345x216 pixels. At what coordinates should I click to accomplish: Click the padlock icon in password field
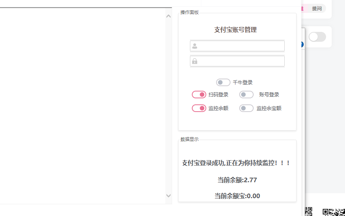[194, 61]
